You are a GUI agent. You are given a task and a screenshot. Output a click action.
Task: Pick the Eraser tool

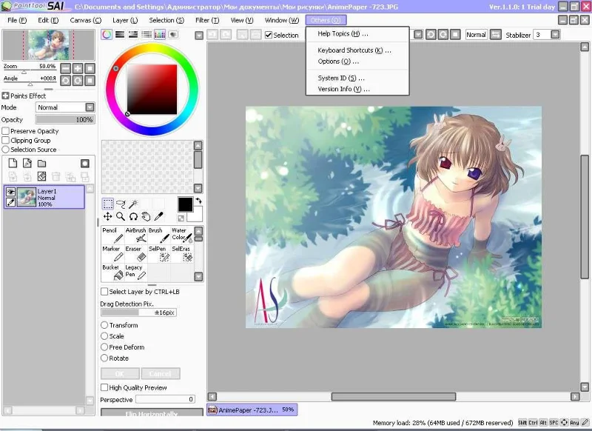tap(136, 253)
